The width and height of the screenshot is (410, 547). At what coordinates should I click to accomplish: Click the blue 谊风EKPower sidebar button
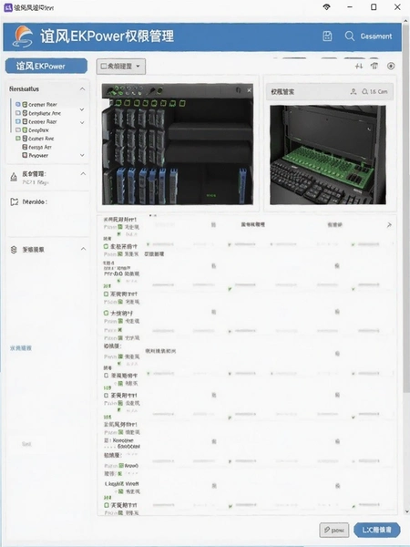[46, 66]
